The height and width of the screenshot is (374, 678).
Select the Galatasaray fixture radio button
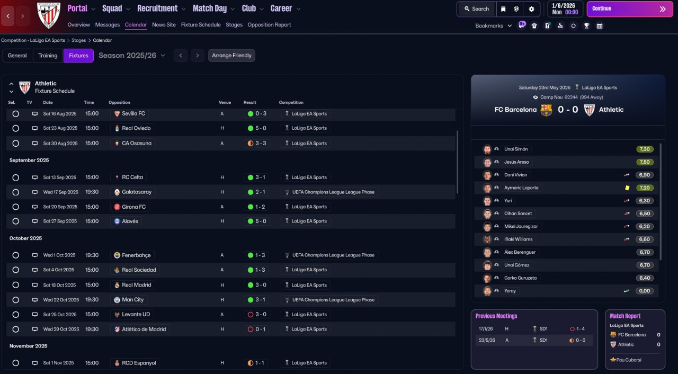click(15, 192)
